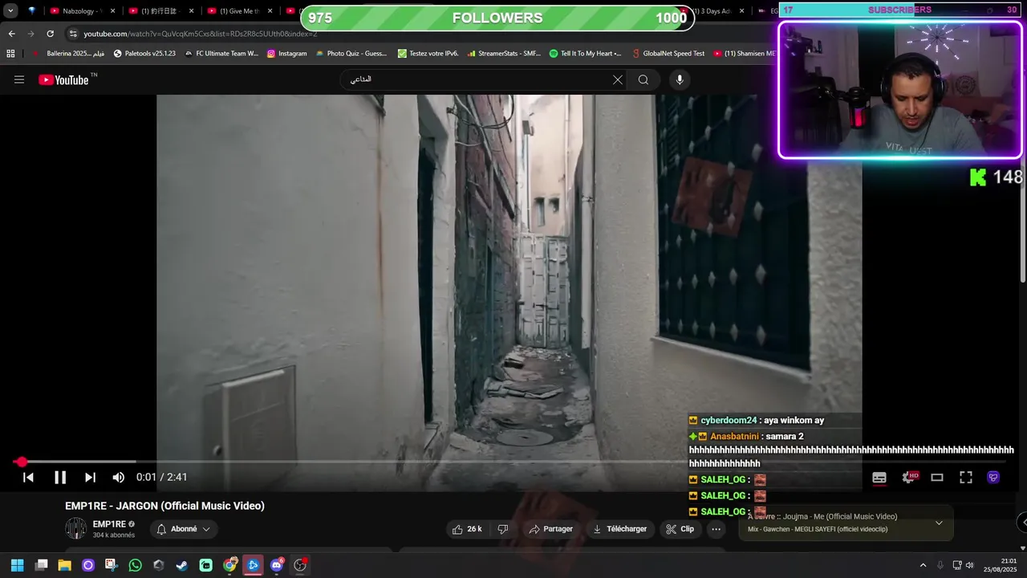
Task: Open the EMP1RE channel avatar
Action: pos(75,528)
